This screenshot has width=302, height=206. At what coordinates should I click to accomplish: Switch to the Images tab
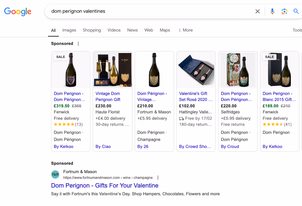point(69,30)
